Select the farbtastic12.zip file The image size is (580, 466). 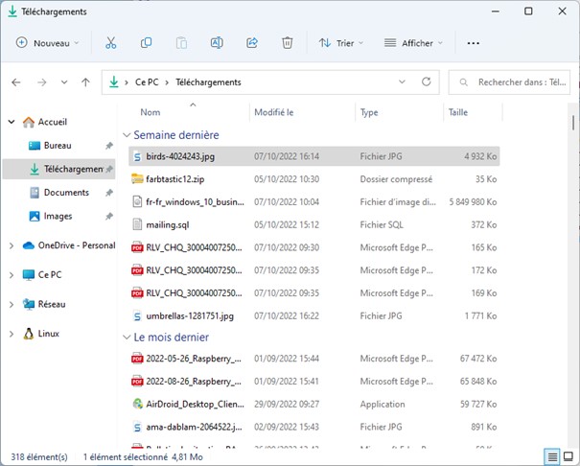(174, 178)
